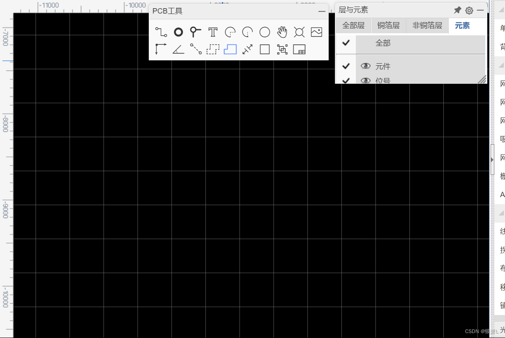Image resolution: width=505 pixels, height=338 pixels.
Task: Select the 元素 tab
Action: click(x=462, y=25)
